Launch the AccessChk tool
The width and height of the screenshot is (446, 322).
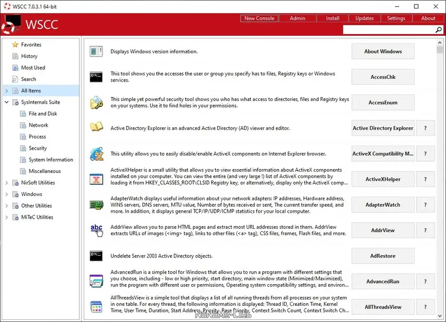(382, 76)
